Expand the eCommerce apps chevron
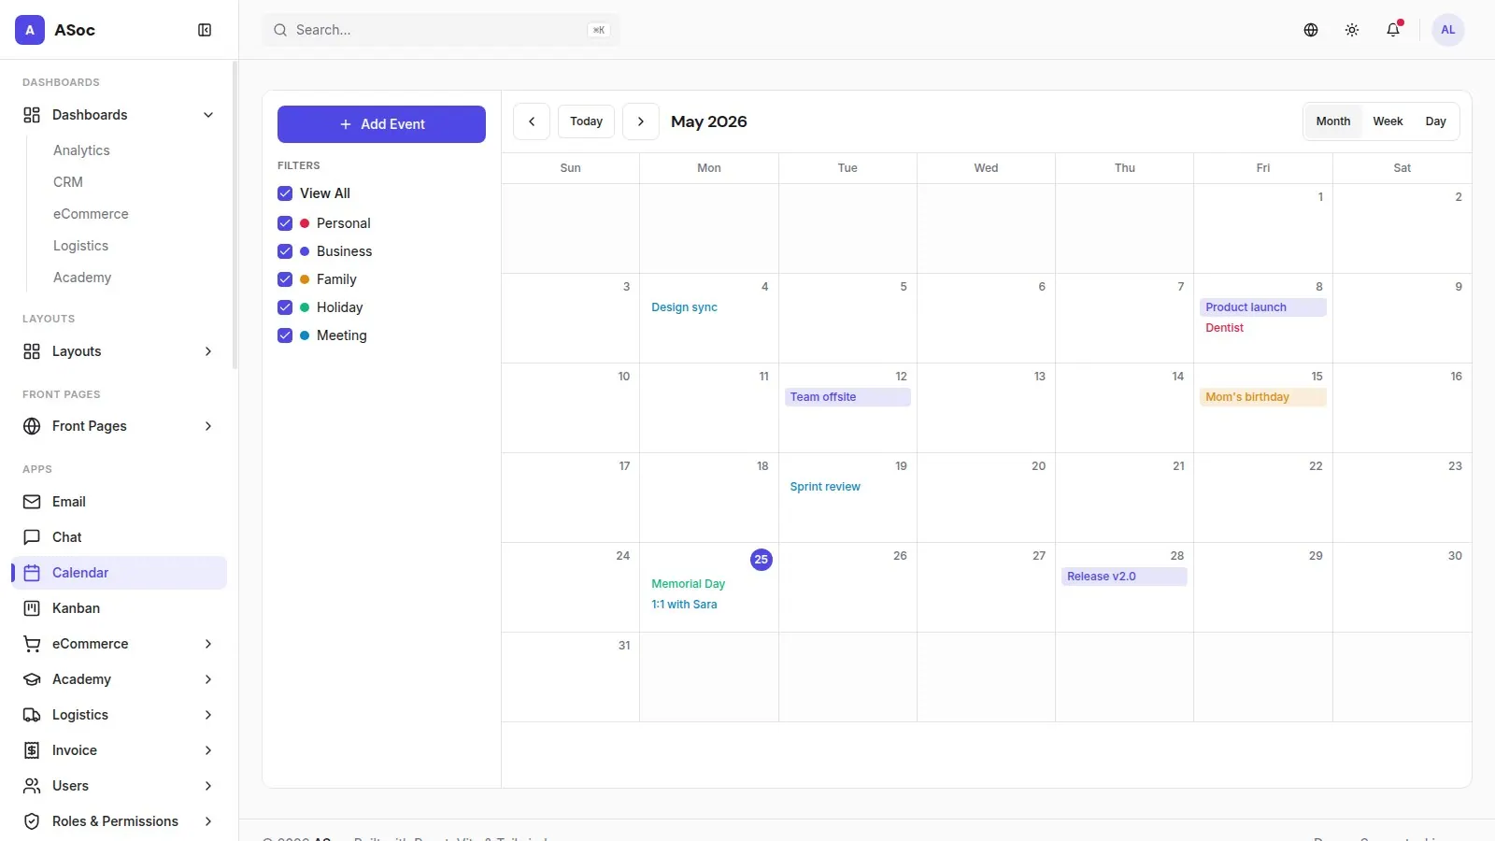Viewport: 1495px width, 841px height. 208,644
